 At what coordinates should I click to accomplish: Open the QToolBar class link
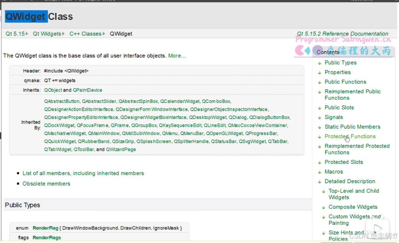[84, 149]
